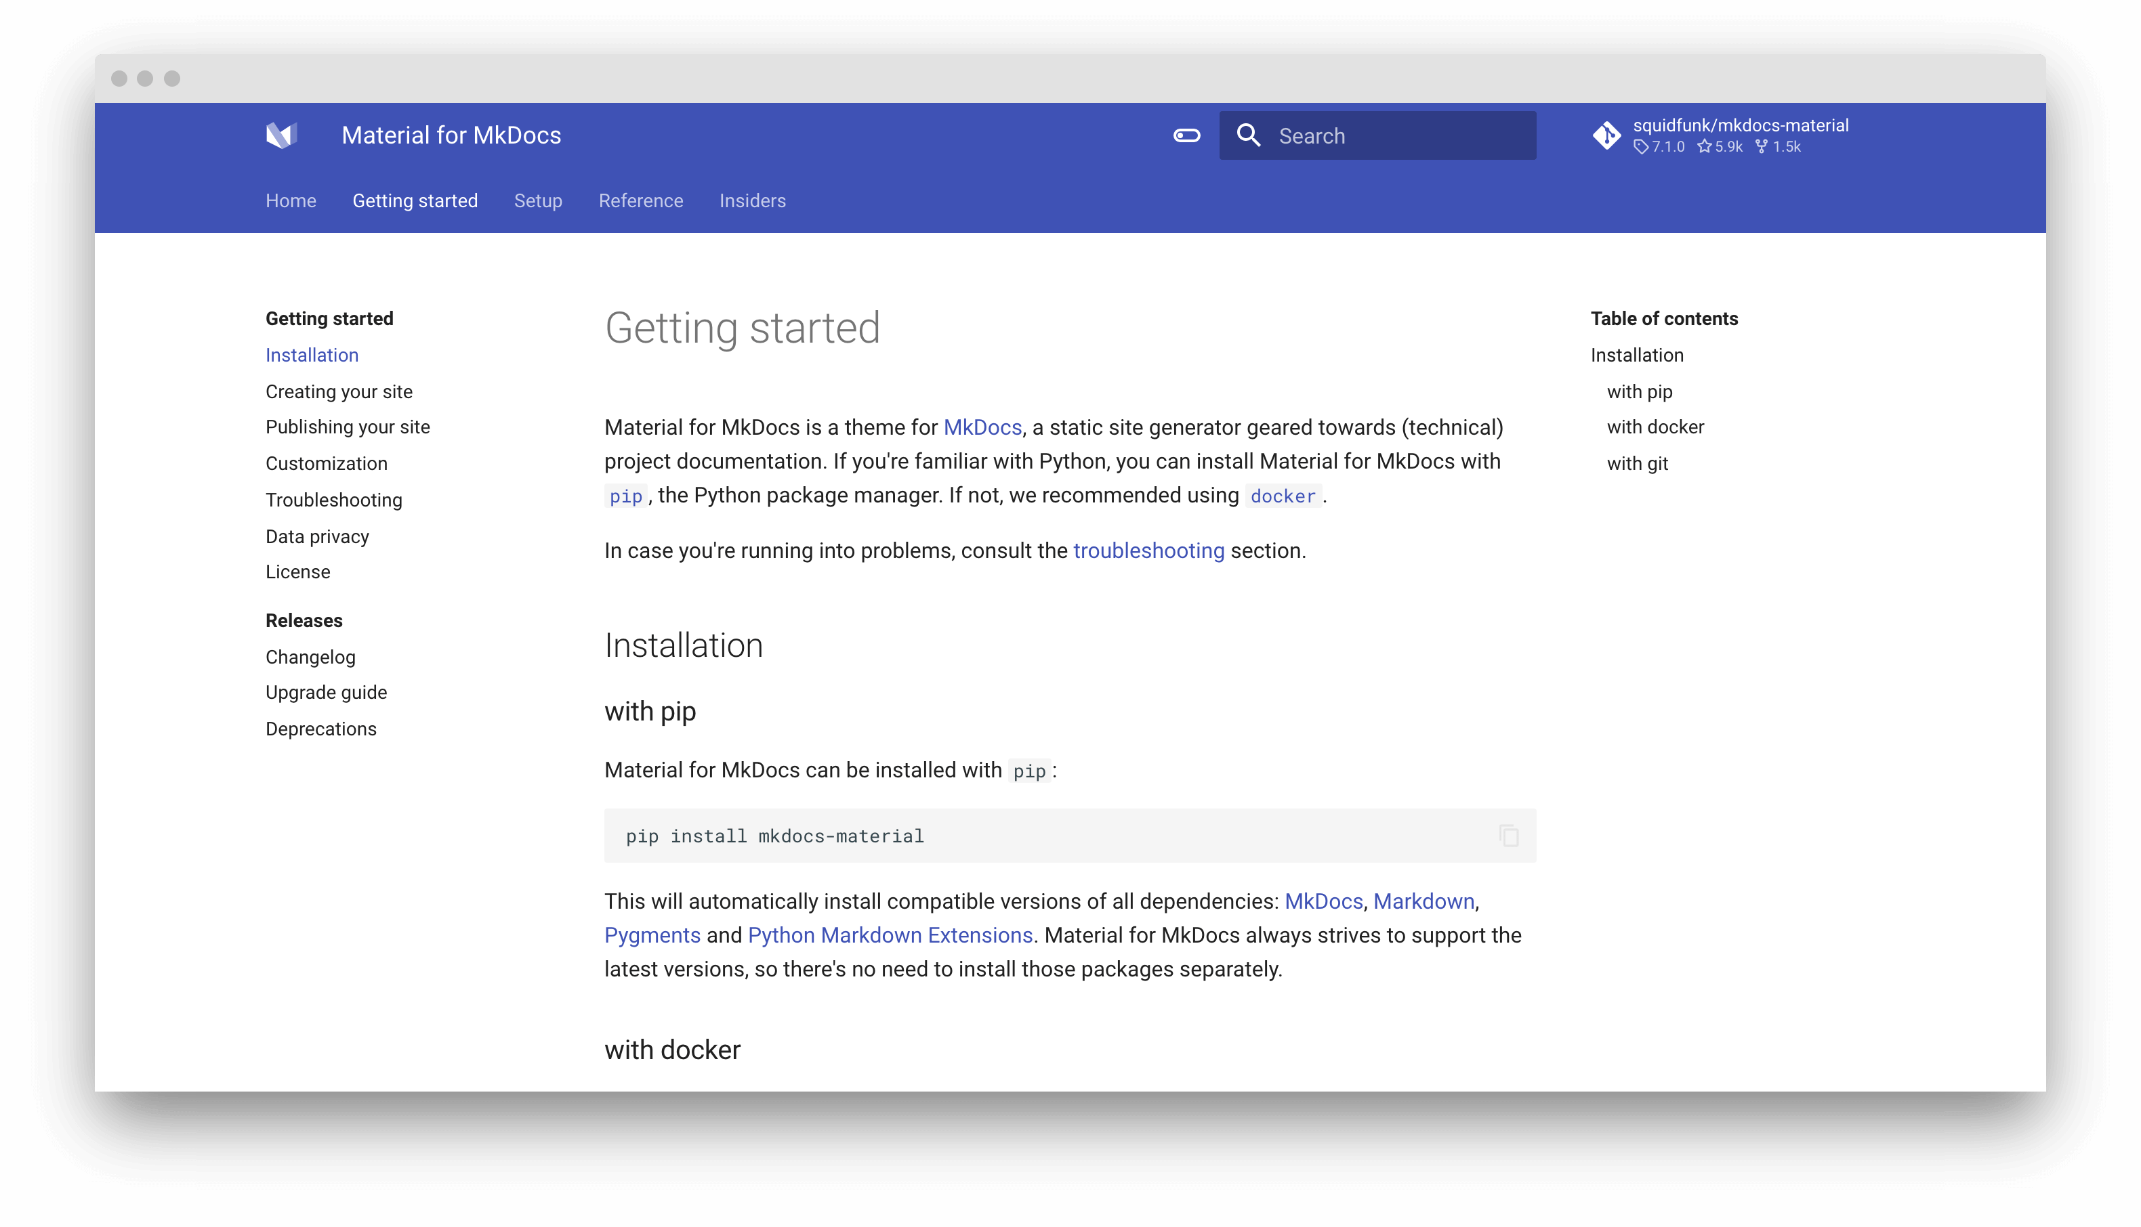Open the Upgrade guide page
Screen dimensions: 2141x1227
click(x=326, y=693)
